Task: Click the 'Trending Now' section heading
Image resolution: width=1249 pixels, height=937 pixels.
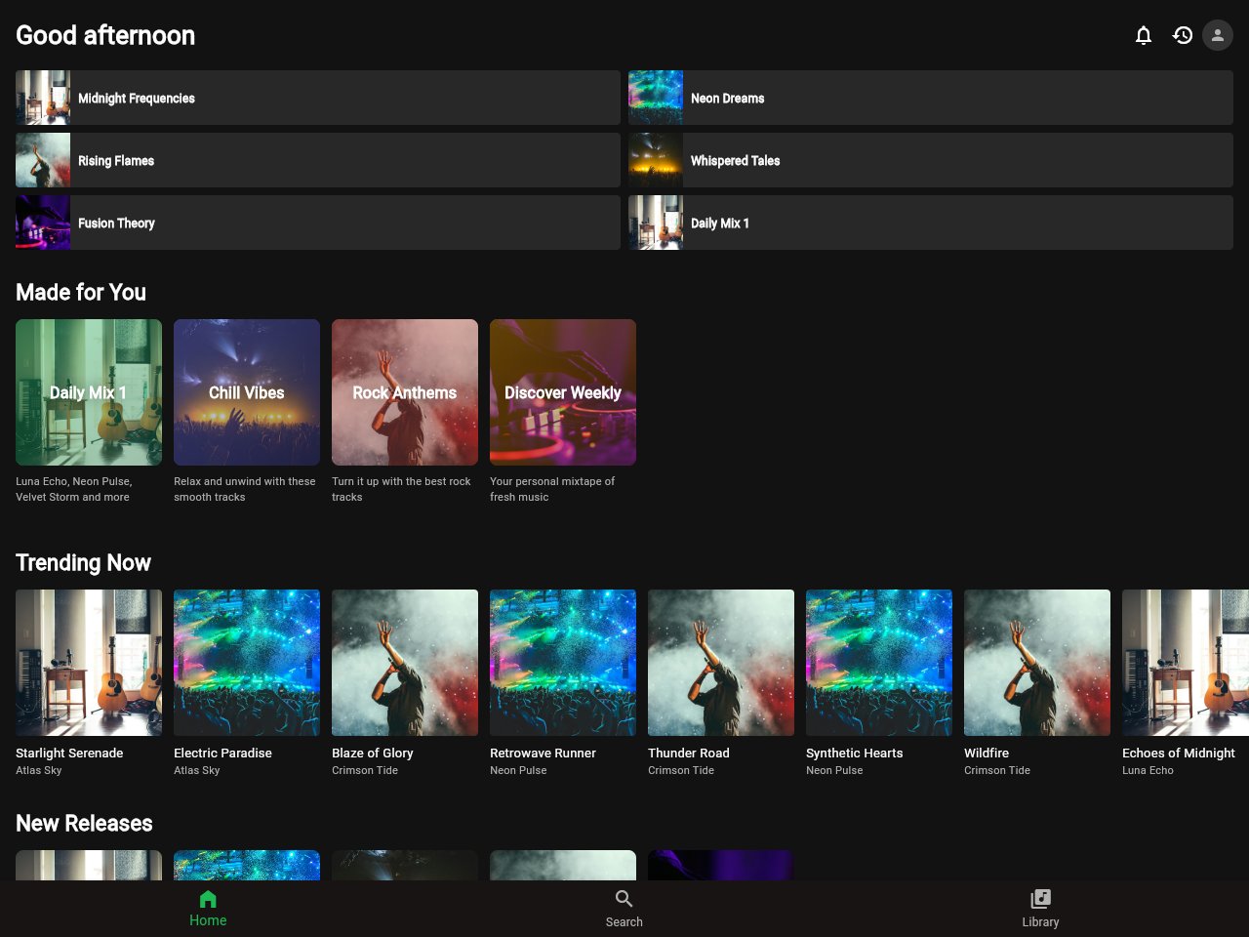Action: coord(83,563)
